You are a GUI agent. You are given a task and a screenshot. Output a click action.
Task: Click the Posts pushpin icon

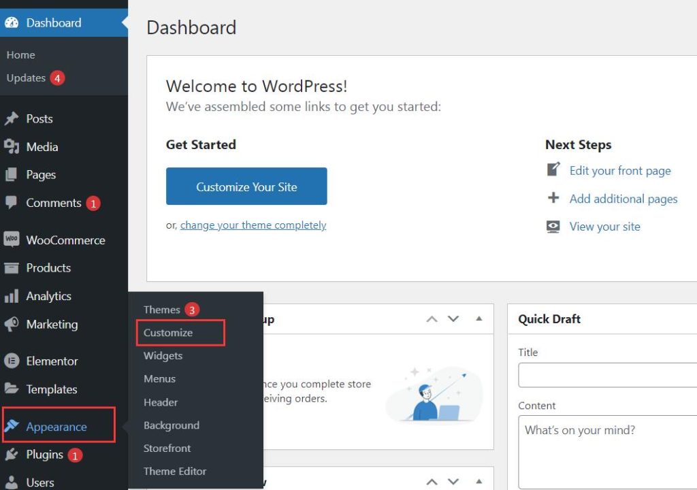(x=12, y=118)
